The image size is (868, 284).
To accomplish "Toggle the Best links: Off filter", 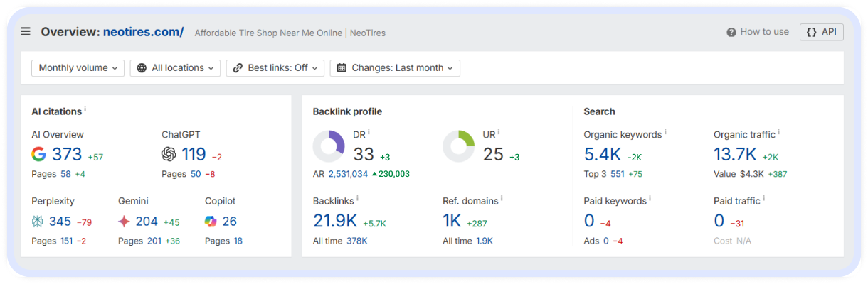I will point(275,68).
